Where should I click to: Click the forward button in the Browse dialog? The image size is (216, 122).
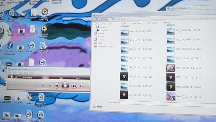tap(100, 19)
